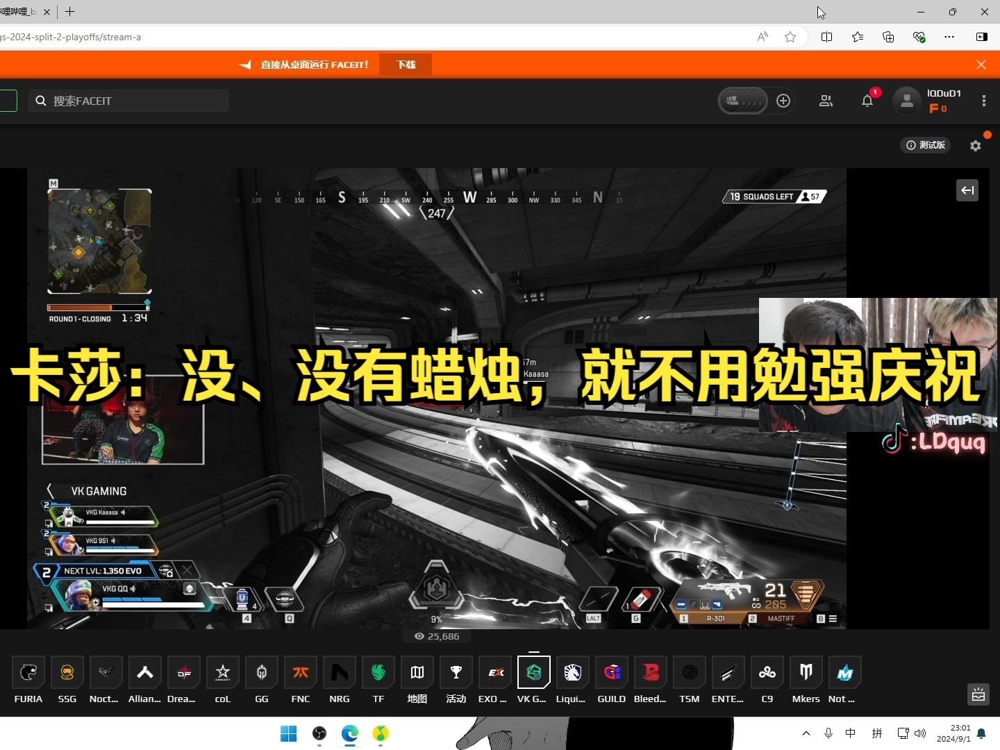Toggle Edge sidebar button
Image resolution: width=1000 pixels, height=750 pixels.
(x=982, y=37)
